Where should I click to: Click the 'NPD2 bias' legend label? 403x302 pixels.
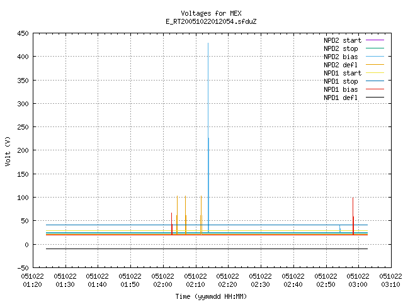341,57
